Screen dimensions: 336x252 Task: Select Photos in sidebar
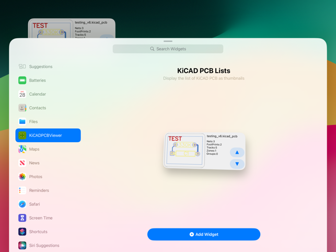pos(48,177)
